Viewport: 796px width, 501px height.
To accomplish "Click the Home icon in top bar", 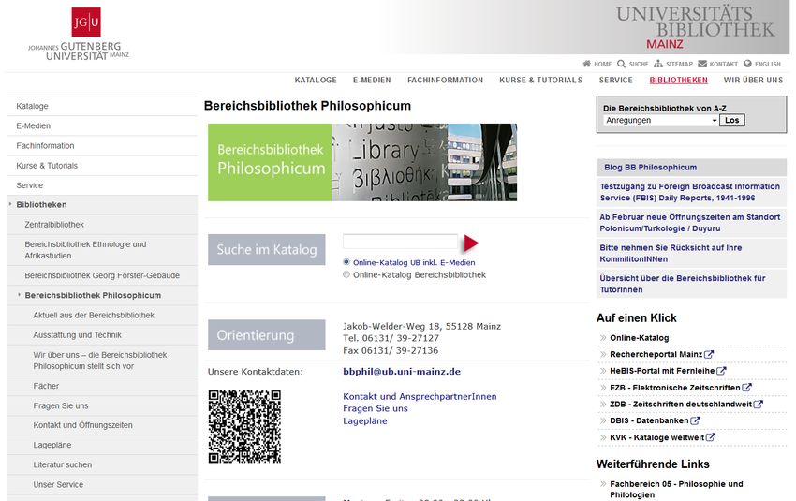I will [587, 64].
